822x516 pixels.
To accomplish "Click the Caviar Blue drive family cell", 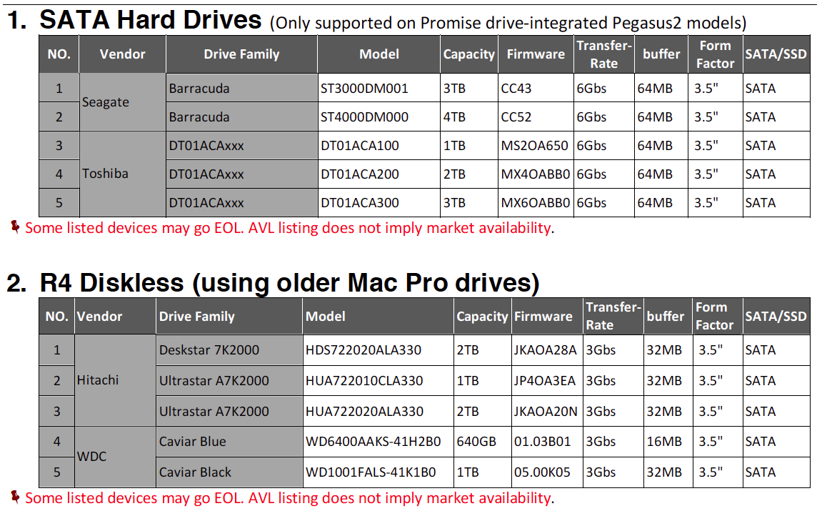I will pyautogui.click(x=229, y=442).
